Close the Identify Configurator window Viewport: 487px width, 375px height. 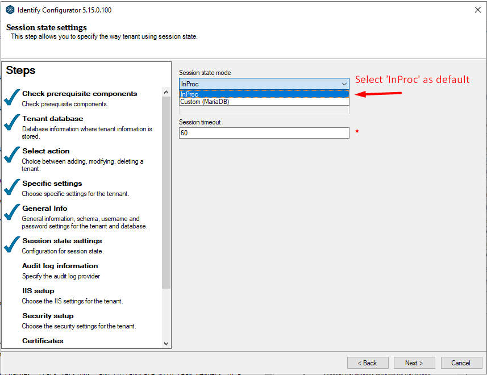pyautogui.click(x=478, y=10)
